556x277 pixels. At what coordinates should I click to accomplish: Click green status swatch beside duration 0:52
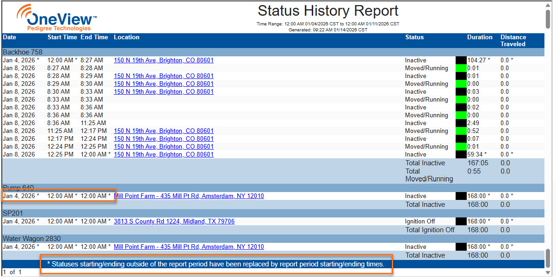461,131
